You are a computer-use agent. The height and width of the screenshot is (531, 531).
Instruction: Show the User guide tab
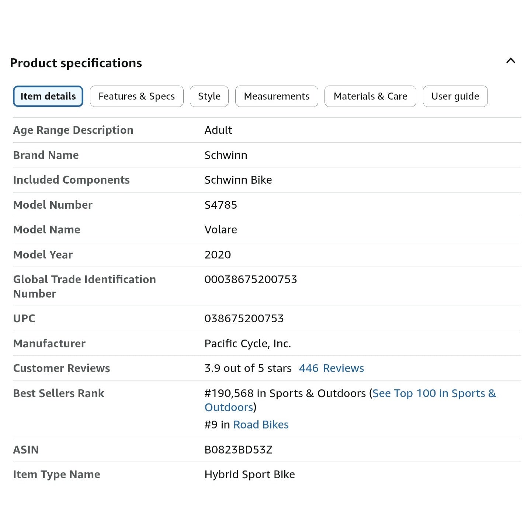[x=455, y=96]
